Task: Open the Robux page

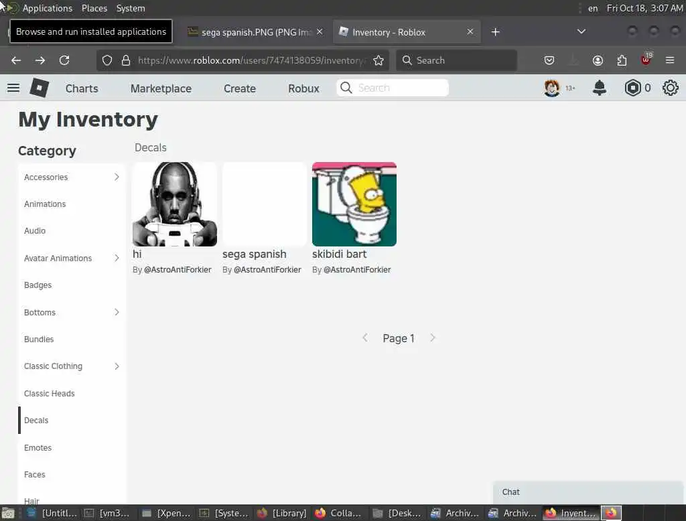Action: 303,88
